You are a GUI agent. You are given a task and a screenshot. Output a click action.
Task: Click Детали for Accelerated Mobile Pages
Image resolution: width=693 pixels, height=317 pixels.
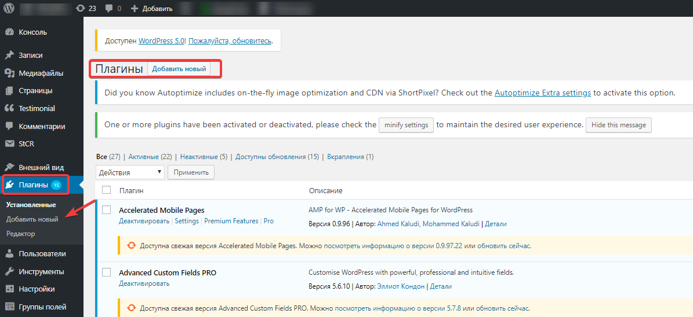pos(496,224)
